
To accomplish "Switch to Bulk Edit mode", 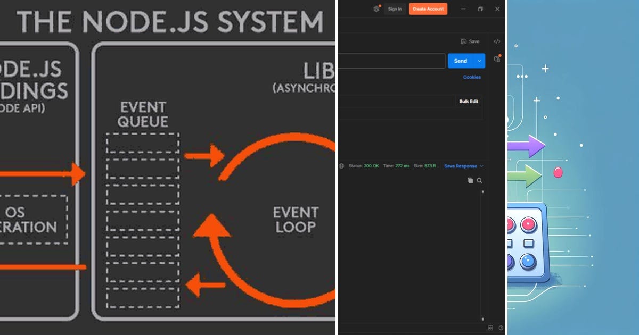I will 468,101.
